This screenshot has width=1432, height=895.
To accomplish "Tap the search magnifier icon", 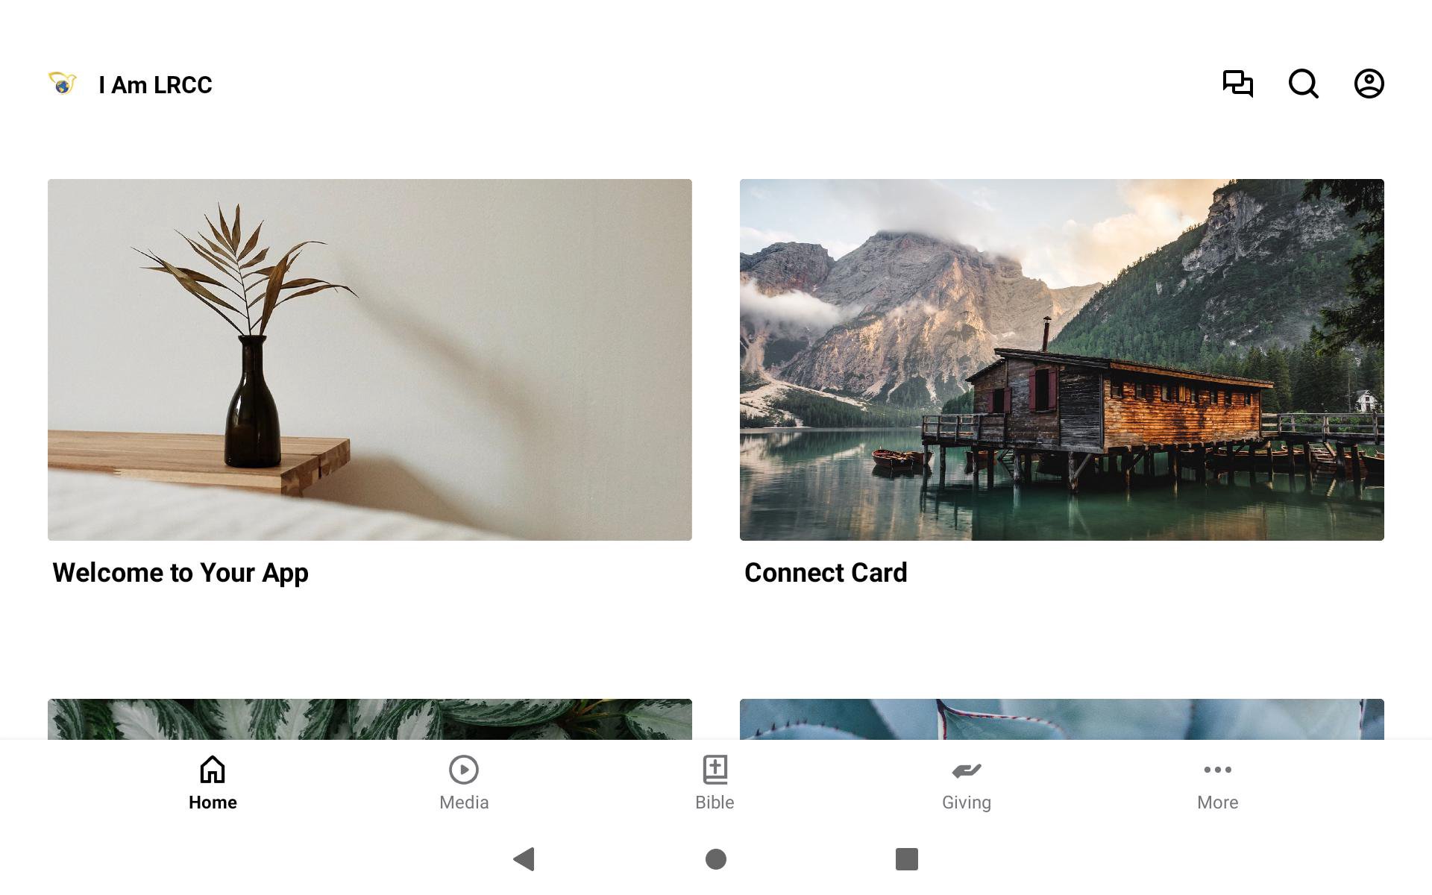I will (x=1304, y=84).
